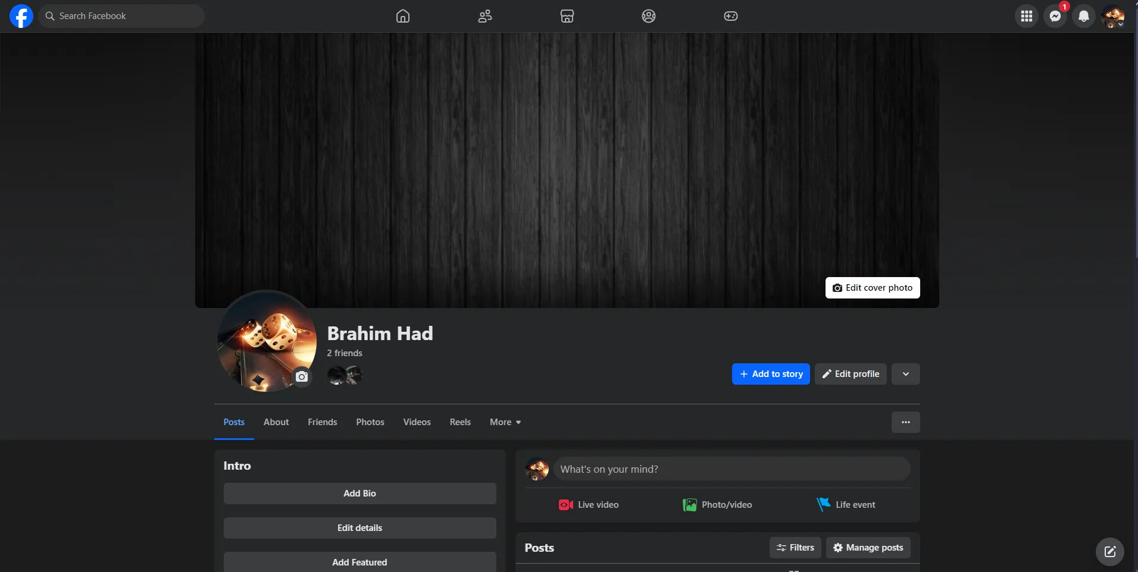
Task: Go to Home feed icon
Action: coord(403,16)
